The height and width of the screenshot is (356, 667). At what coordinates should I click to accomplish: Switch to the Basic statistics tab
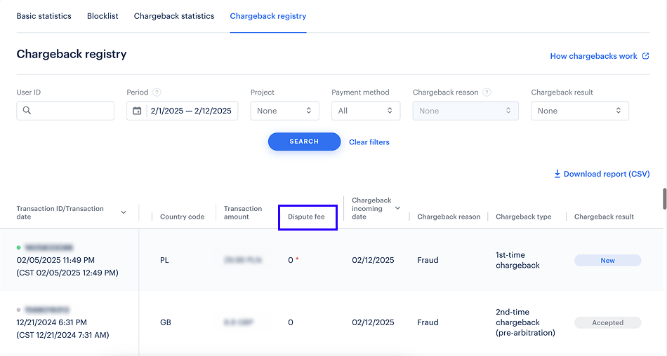click(44, 16)
